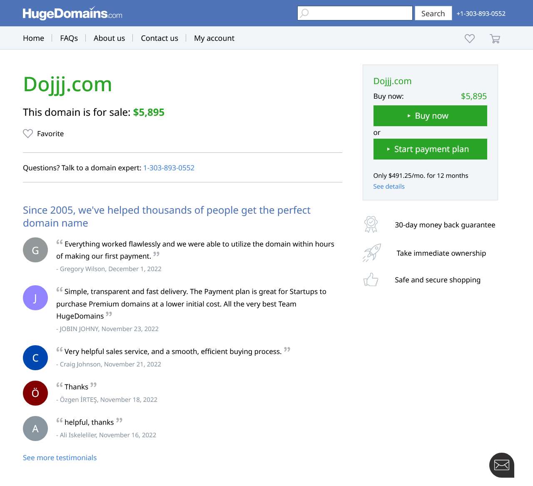Click the 'Simple, transparent and fast delivery' testimonial
The width and height of the screenshot is (533, 486).
click(x=192, y=304)
